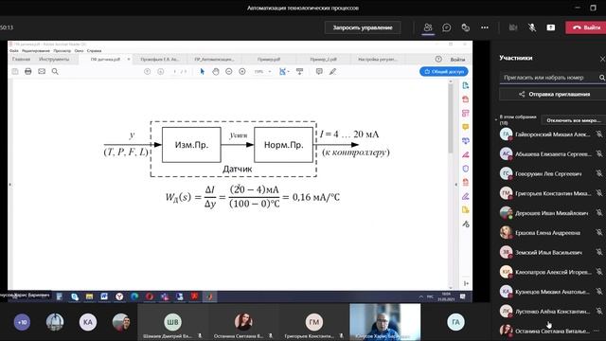
Task: Click the share content icon
Action: 551,27
